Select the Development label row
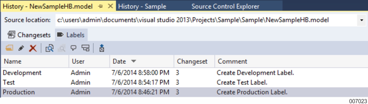The image size is (368, 104). (184, 73)
